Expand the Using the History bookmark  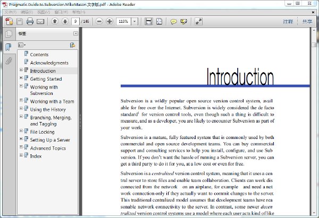click(x=21, y=108)
